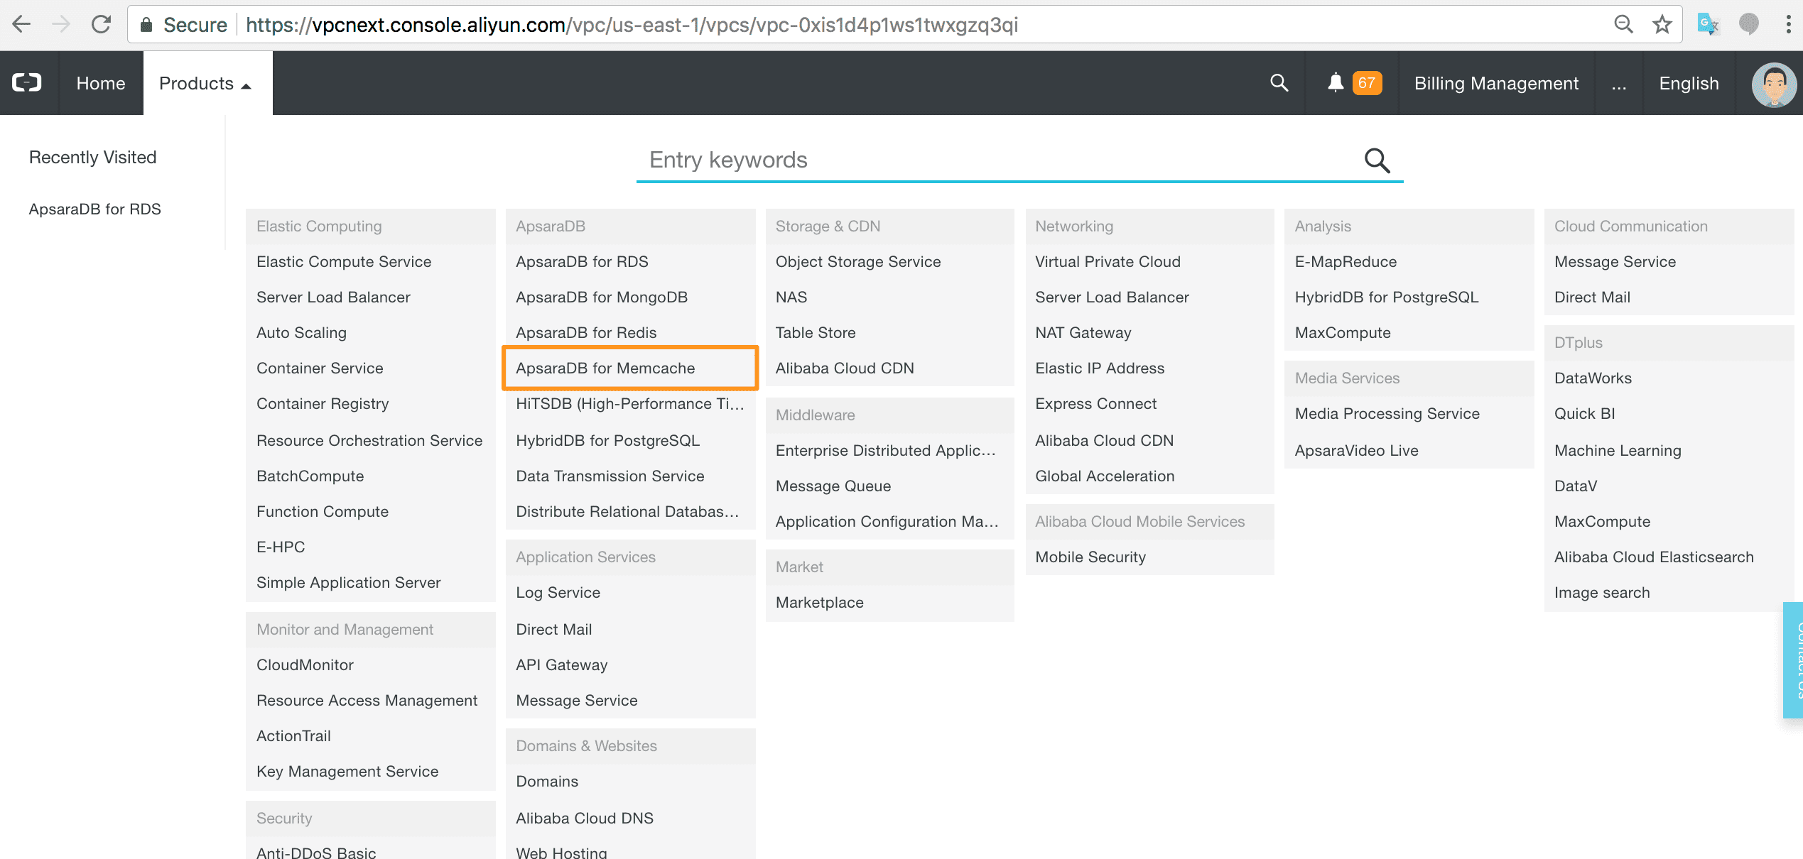Open the console search magnifier icon
Viewport: 1803px width, 859px height.
(1279, 83)
